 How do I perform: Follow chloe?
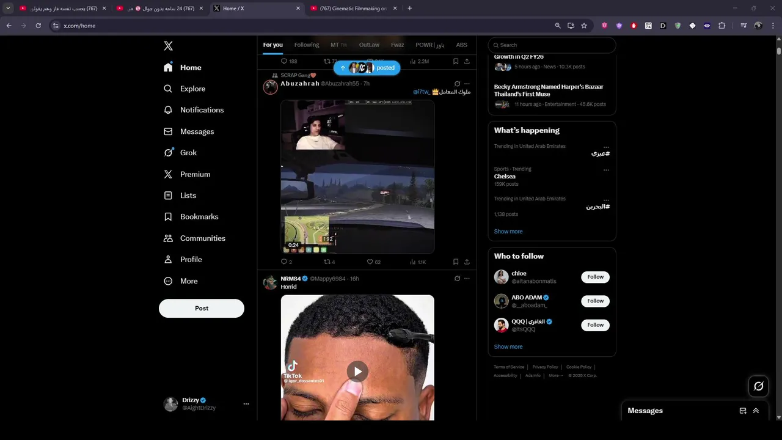pos(595,277)
